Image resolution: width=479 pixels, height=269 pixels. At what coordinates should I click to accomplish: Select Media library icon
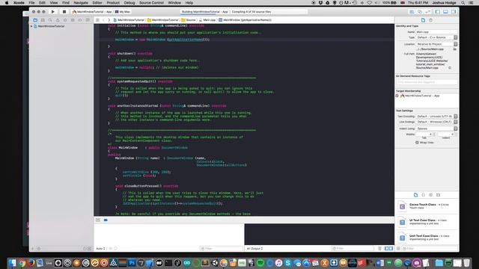coord(438,195)
